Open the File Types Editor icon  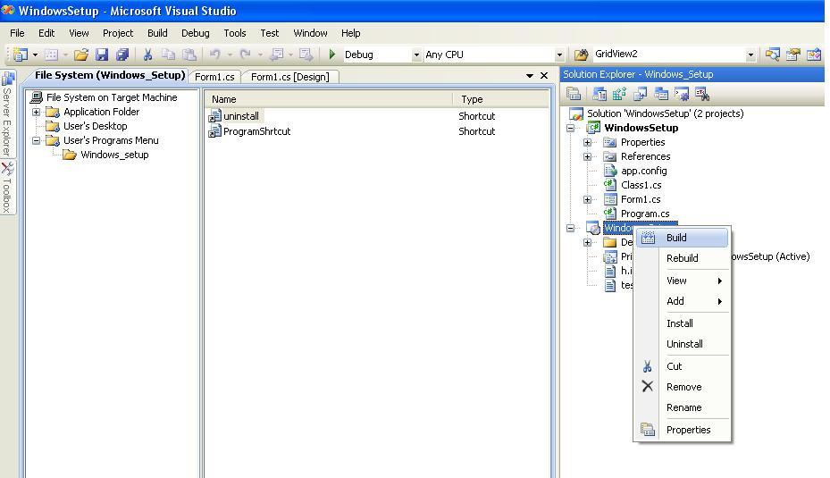(x=640, y=94)
